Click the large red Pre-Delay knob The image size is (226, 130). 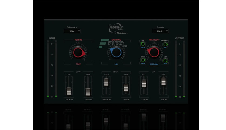pyautogui.click(x=154, y=52)
